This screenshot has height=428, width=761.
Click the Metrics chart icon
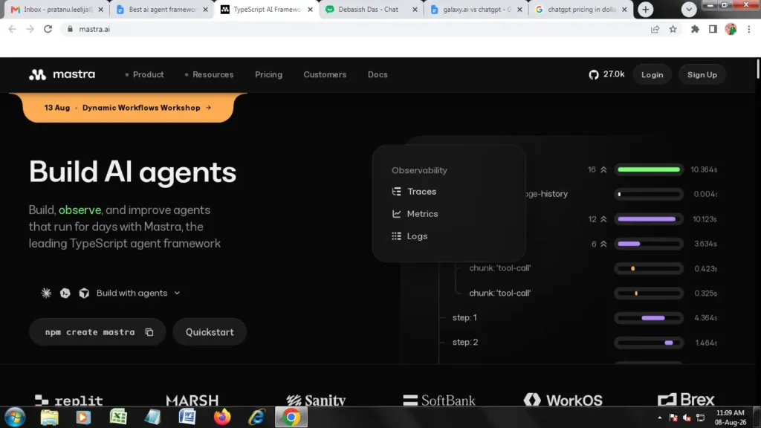(x=397, y=214)
